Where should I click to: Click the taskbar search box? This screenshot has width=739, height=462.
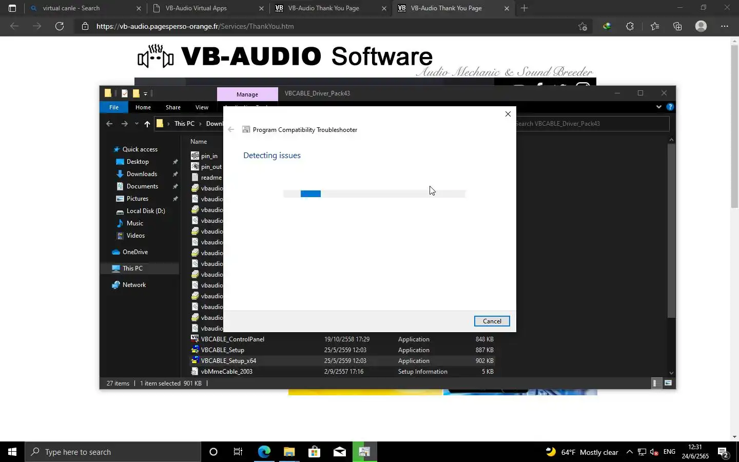(x=113, y=452)
